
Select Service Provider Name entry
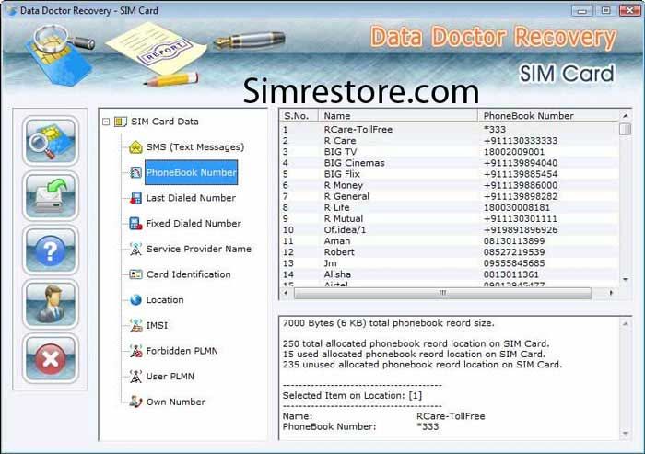[199, 250]
